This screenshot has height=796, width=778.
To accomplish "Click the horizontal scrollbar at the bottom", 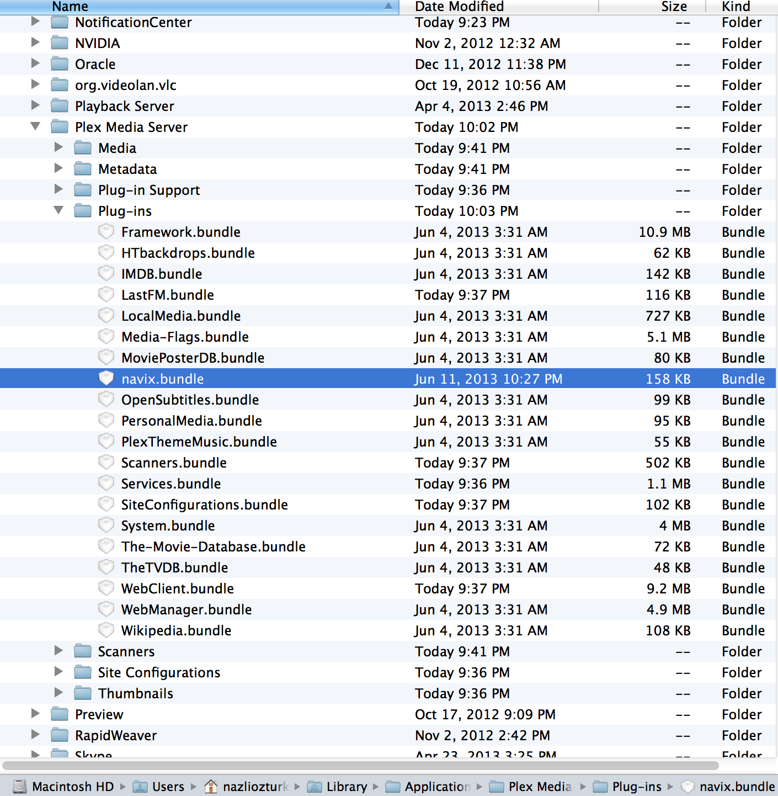I will [360, 766].
